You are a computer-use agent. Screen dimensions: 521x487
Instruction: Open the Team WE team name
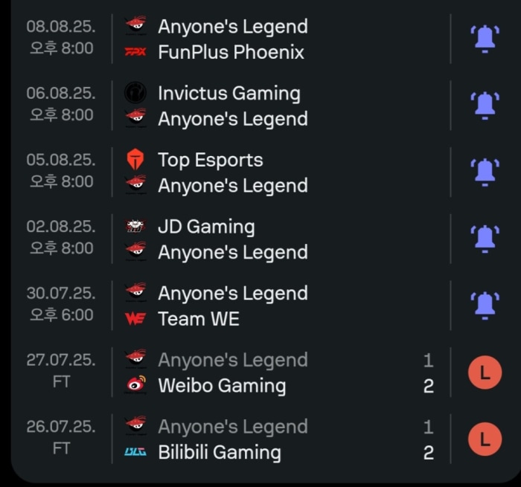[x=199, y=319]
